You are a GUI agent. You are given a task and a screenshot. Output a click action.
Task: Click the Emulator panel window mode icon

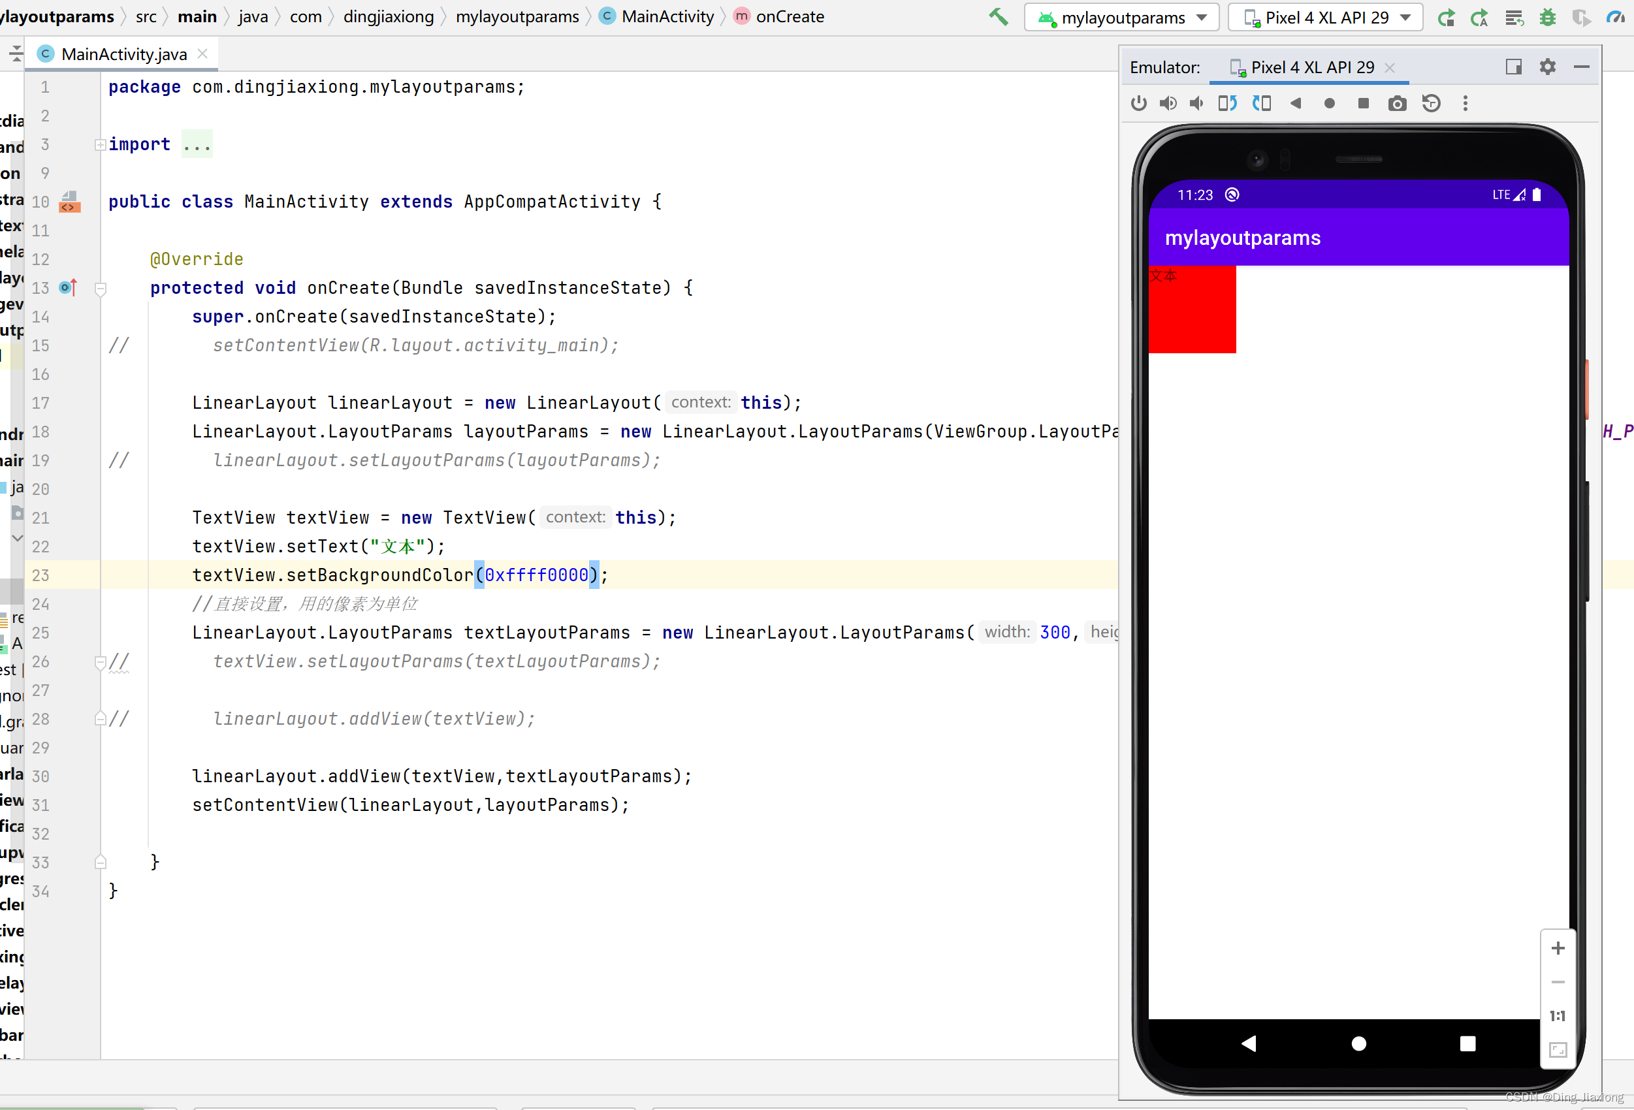(x=1513, y=67)
